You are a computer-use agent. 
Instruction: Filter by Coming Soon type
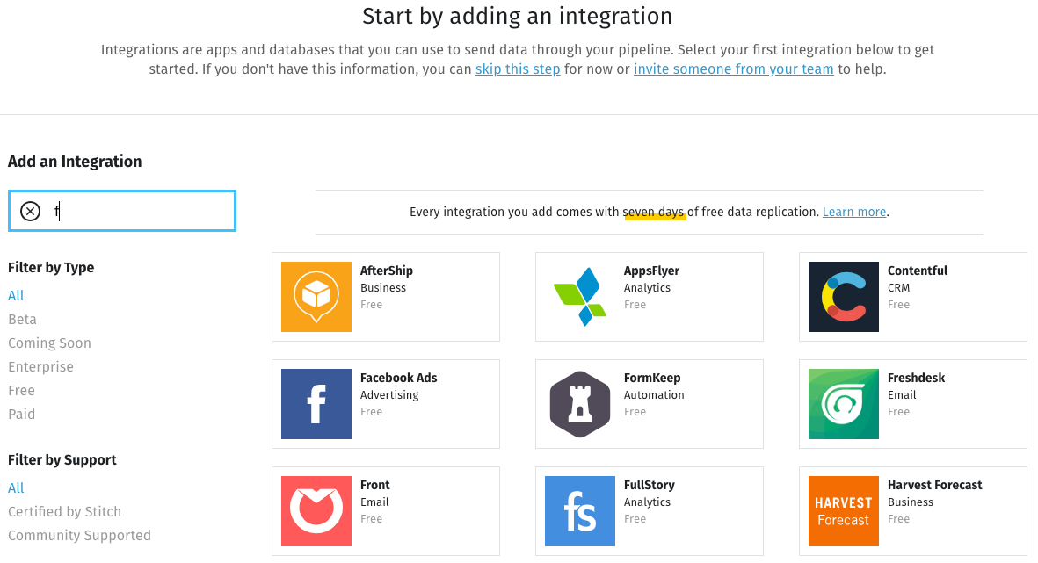[49, 343]
